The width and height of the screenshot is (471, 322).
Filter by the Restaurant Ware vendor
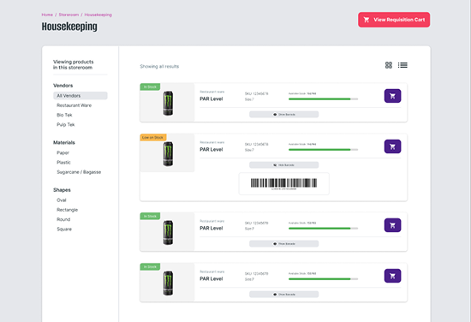tap(75, 105)
